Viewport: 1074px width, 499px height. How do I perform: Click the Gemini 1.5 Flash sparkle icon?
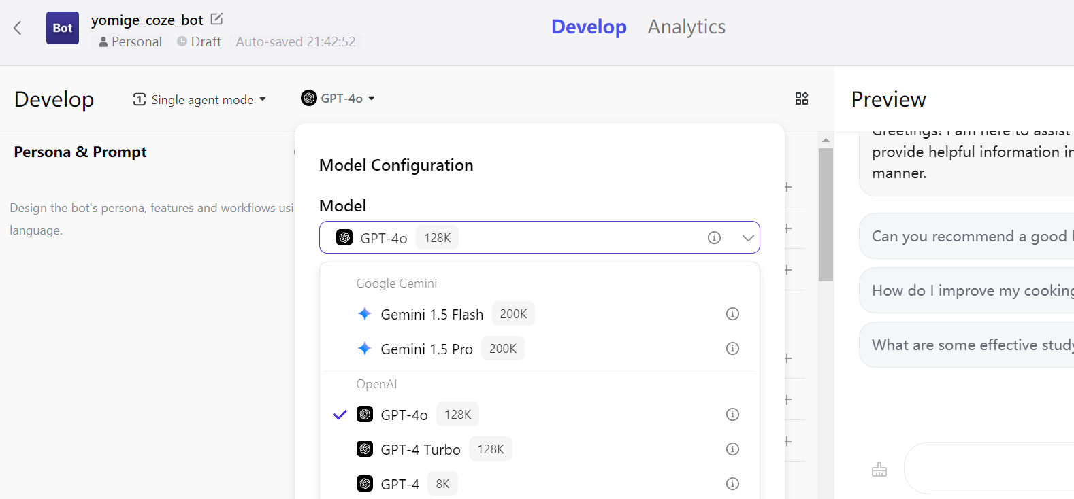click(365, 313)
